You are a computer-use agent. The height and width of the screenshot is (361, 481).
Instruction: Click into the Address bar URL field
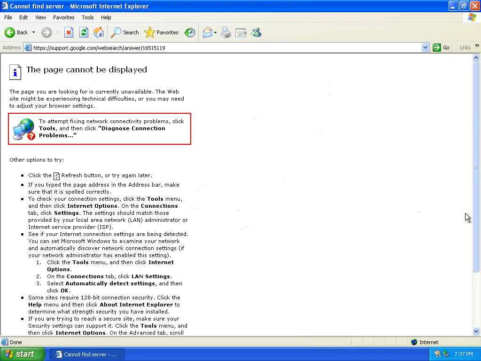click(225, 48)
